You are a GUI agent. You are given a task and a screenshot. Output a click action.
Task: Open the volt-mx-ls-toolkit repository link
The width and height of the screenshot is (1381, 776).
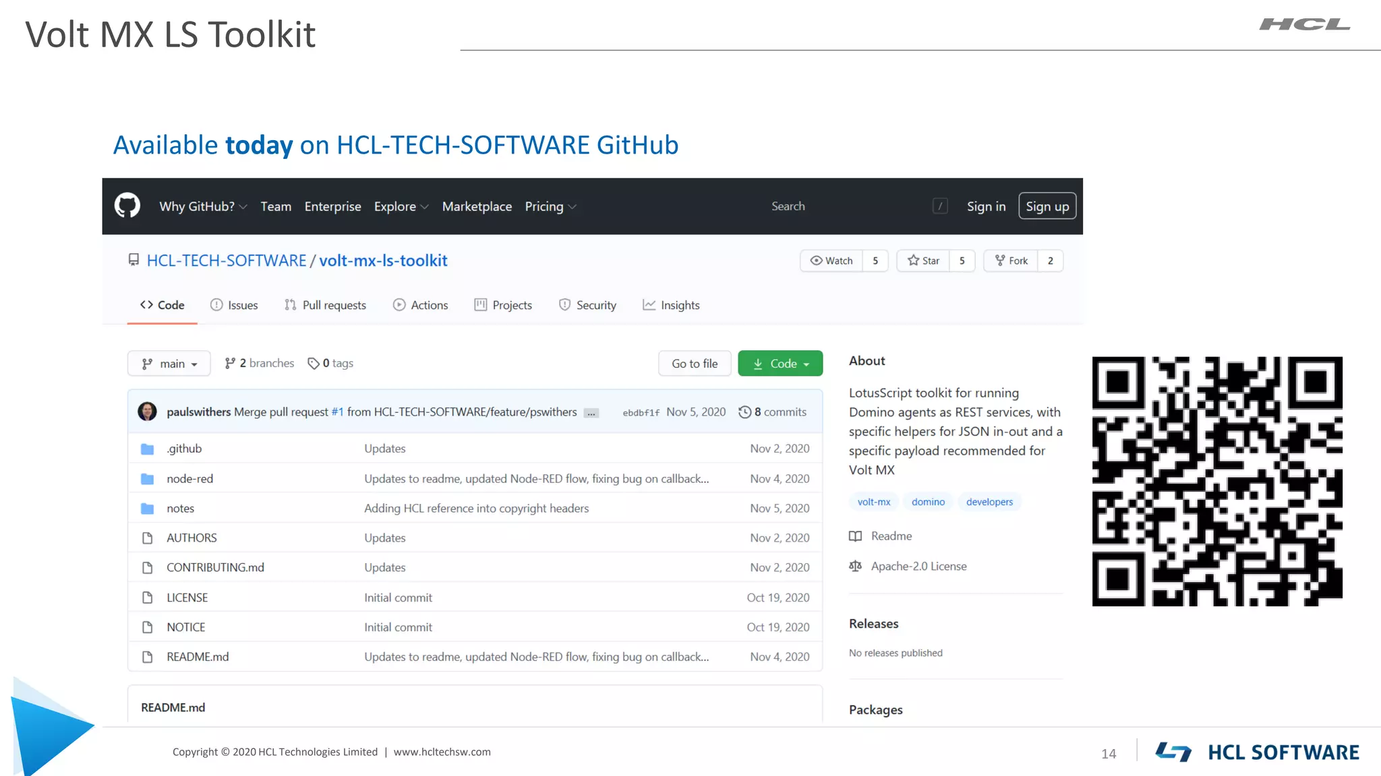[383, 261]
